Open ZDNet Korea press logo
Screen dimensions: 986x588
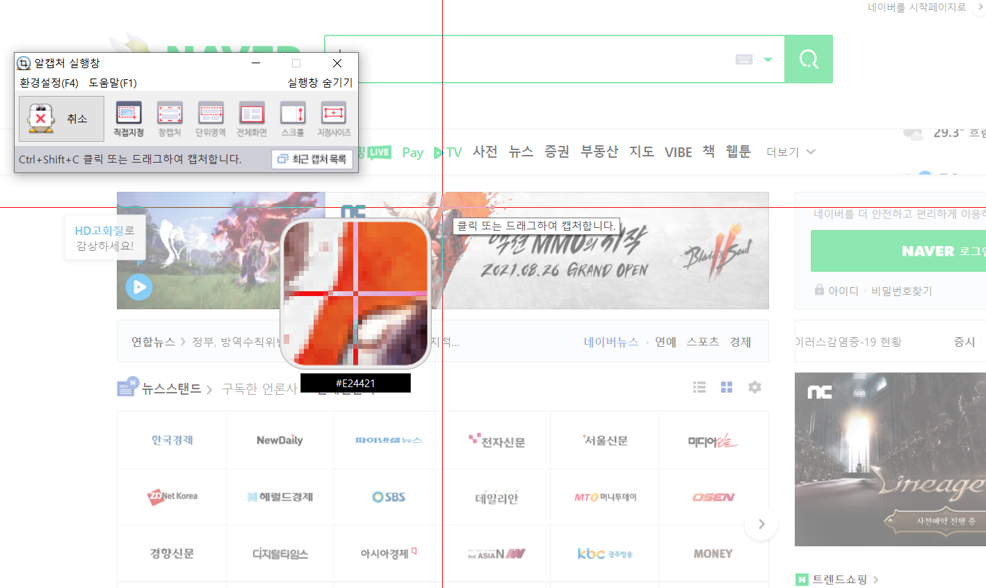pyautogui.click(x=172, y=496)
